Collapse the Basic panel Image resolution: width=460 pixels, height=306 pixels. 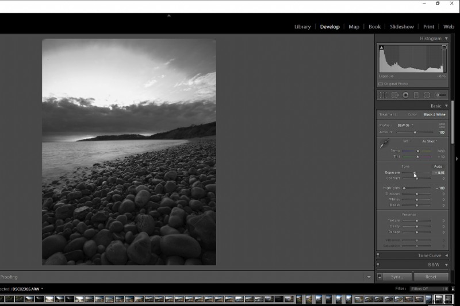pos(447,106)
